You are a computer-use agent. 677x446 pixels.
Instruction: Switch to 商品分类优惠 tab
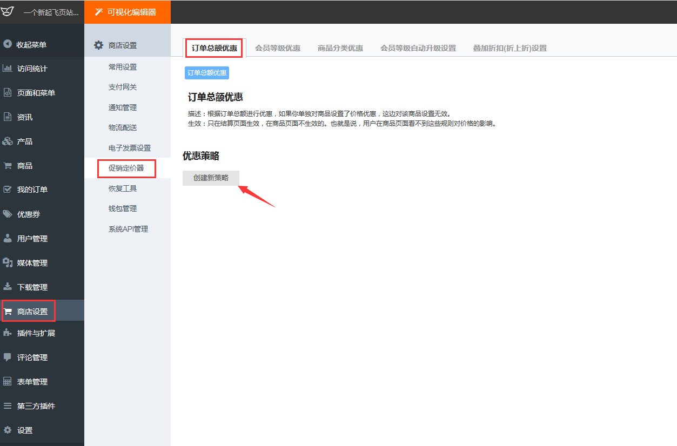pos(340,48)
